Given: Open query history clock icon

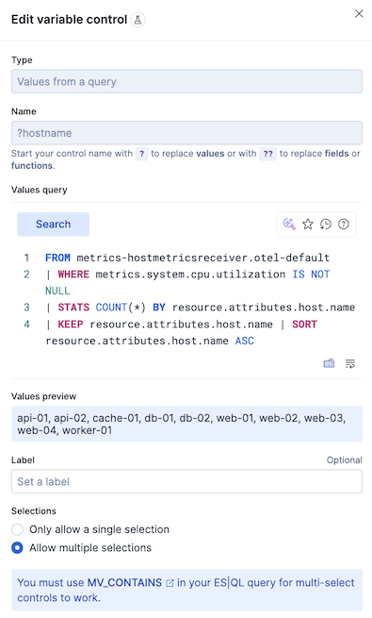Looking at the screenshot, I should click(326, 225).
